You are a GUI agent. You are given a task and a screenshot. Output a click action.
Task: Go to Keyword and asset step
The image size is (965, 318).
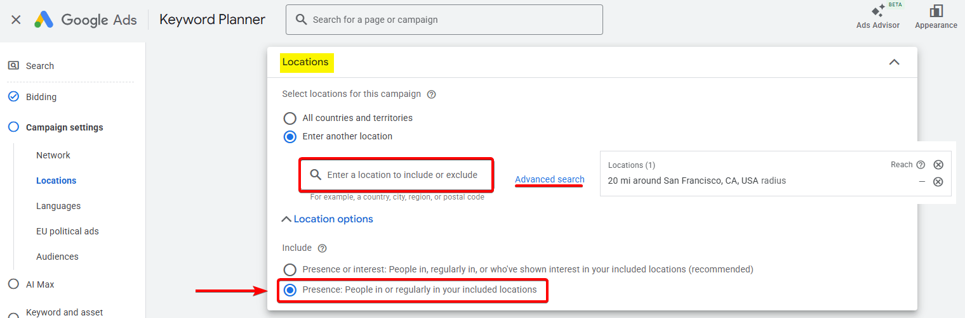click(64, 312)
